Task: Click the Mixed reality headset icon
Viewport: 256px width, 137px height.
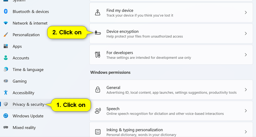Action: pos(6,127)
